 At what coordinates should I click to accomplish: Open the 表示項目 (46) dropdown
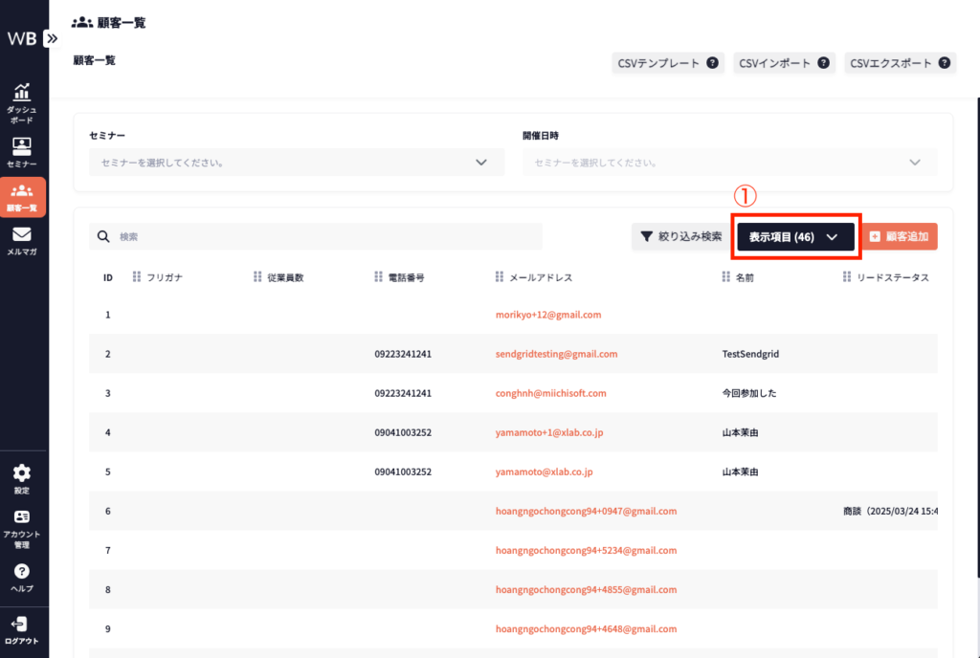(794, 236)
